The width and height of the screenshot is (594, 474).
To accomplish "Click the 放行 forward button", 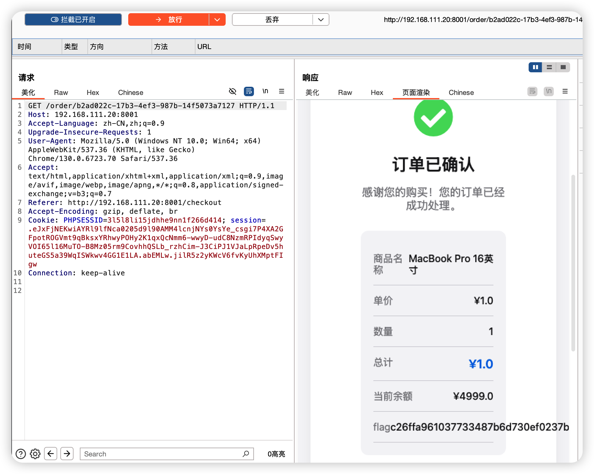I will coord(169,19).
